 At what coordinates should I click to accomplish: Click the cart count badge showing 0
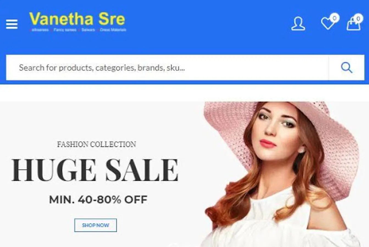358,18
